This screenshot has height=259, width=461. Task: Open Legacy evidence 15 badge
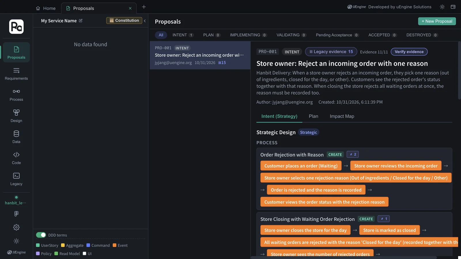point(331,52)
